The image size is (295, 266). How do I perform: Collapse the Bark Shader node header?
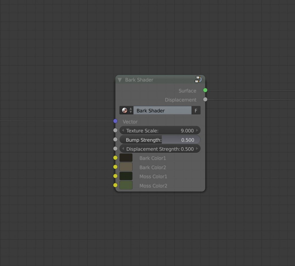pos(120,80)
